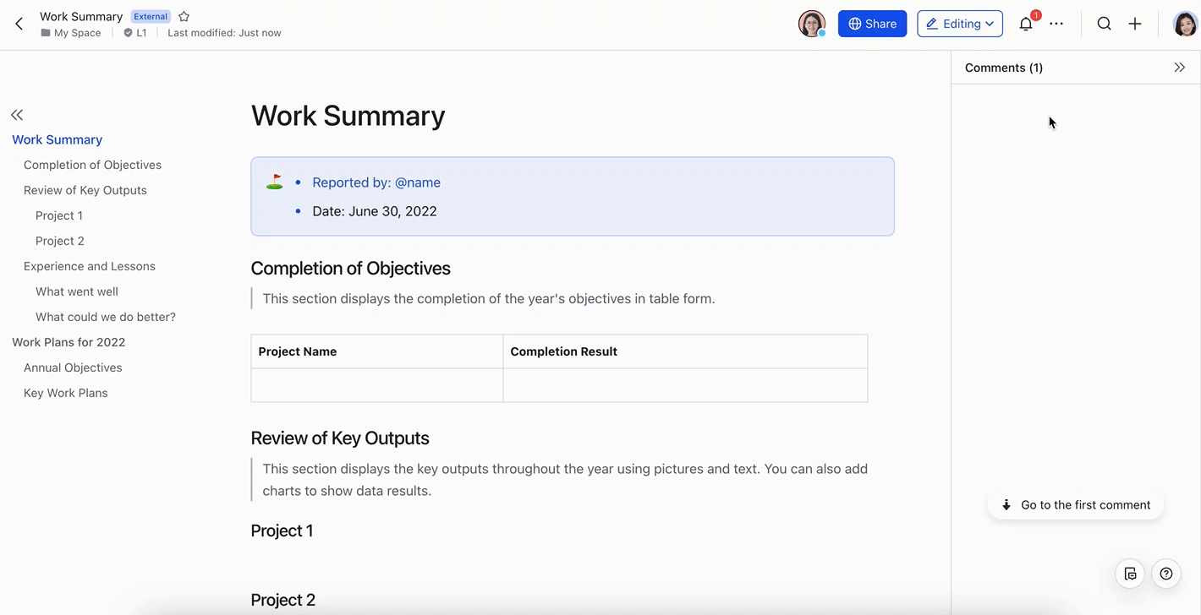Open the help question-mark icon
The height and width of the screenshot is (615, 1201).
tap(1165, 574)
